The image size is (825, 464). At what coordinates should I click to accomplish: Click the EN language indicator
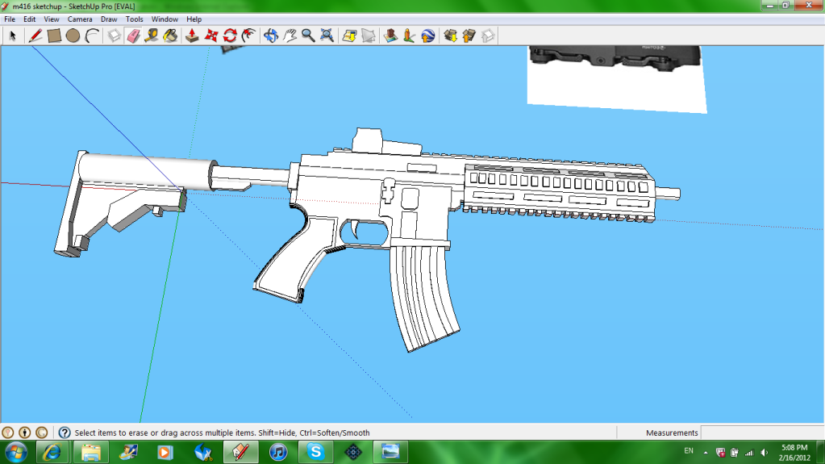point(689,451)
